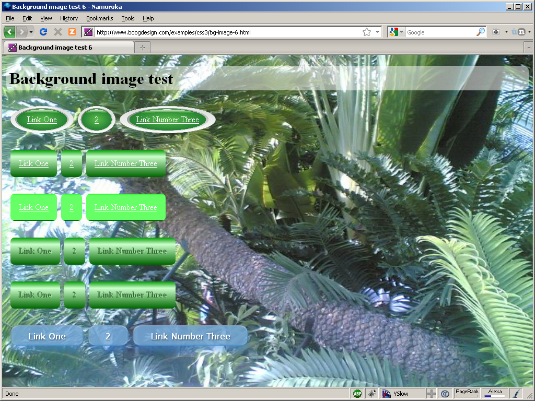
Task: Click the oval 'Link One' link
Action: [42, 120]
